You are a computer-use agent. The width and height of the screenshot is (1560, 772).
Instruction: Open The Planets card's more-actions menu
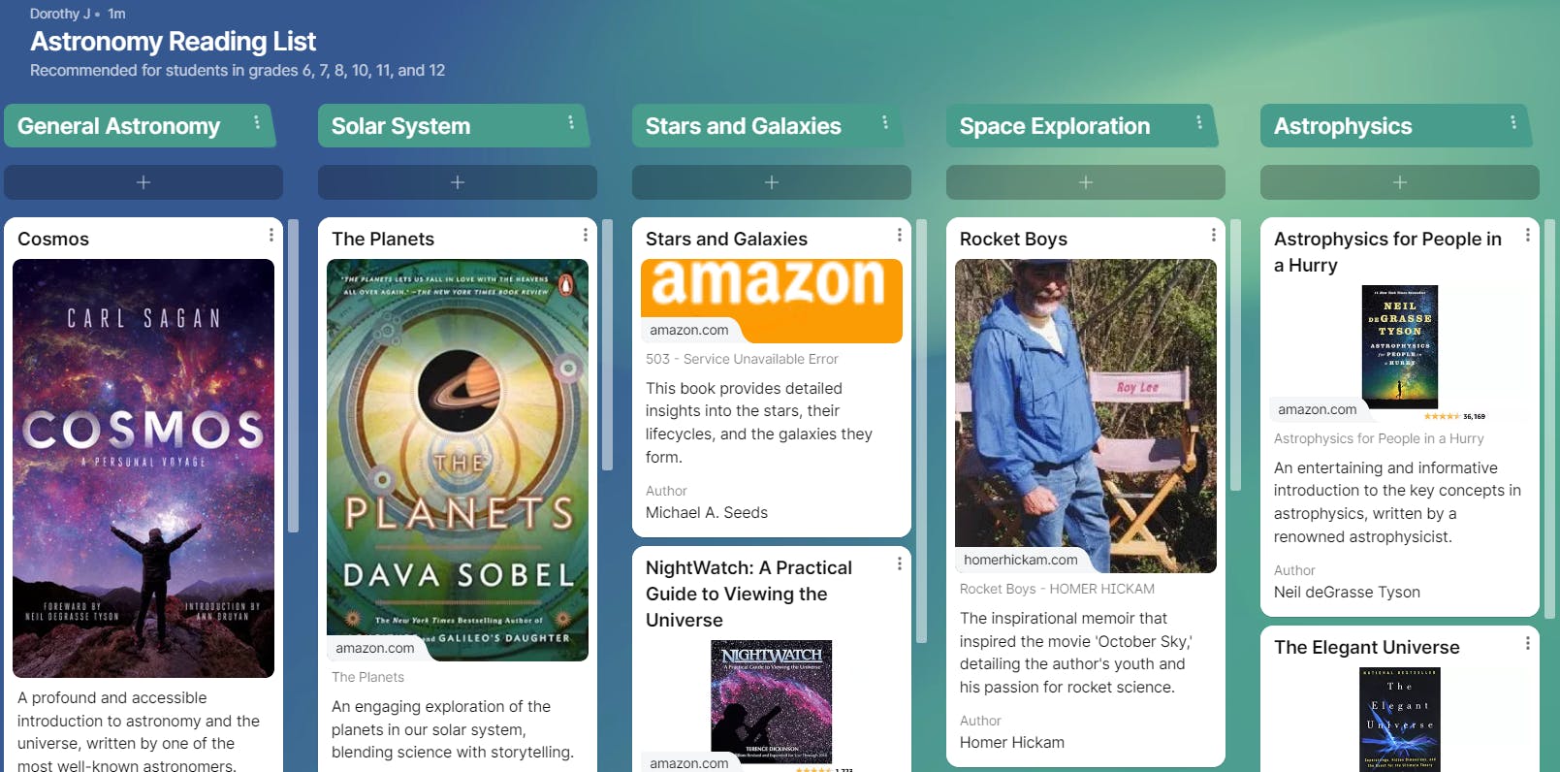pyautogui.click(x=586, y=235)
